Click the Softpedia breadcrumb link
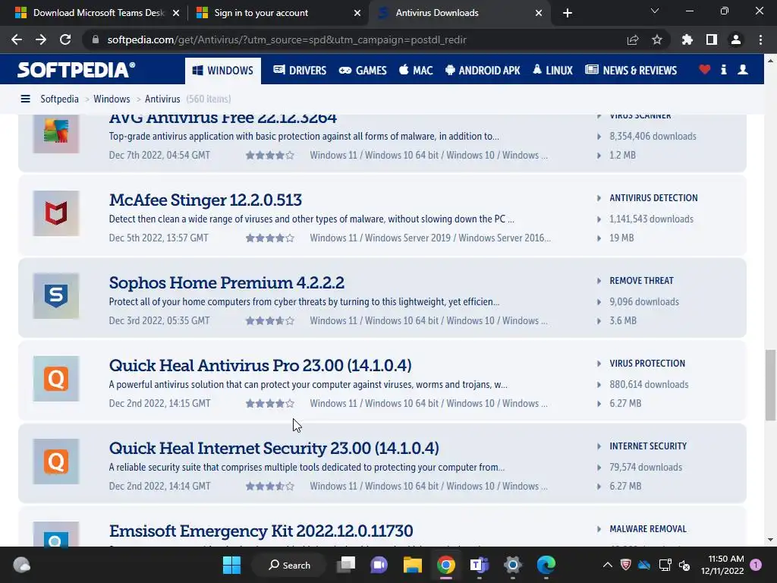This screenshot has height=583, width=777. click(59, 99)
